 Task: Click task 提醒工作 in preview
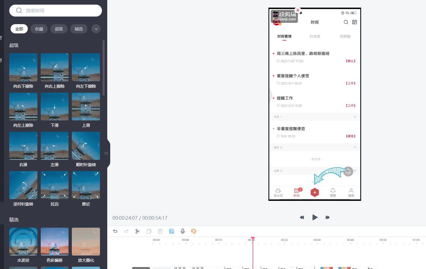[x=285, y=98]
